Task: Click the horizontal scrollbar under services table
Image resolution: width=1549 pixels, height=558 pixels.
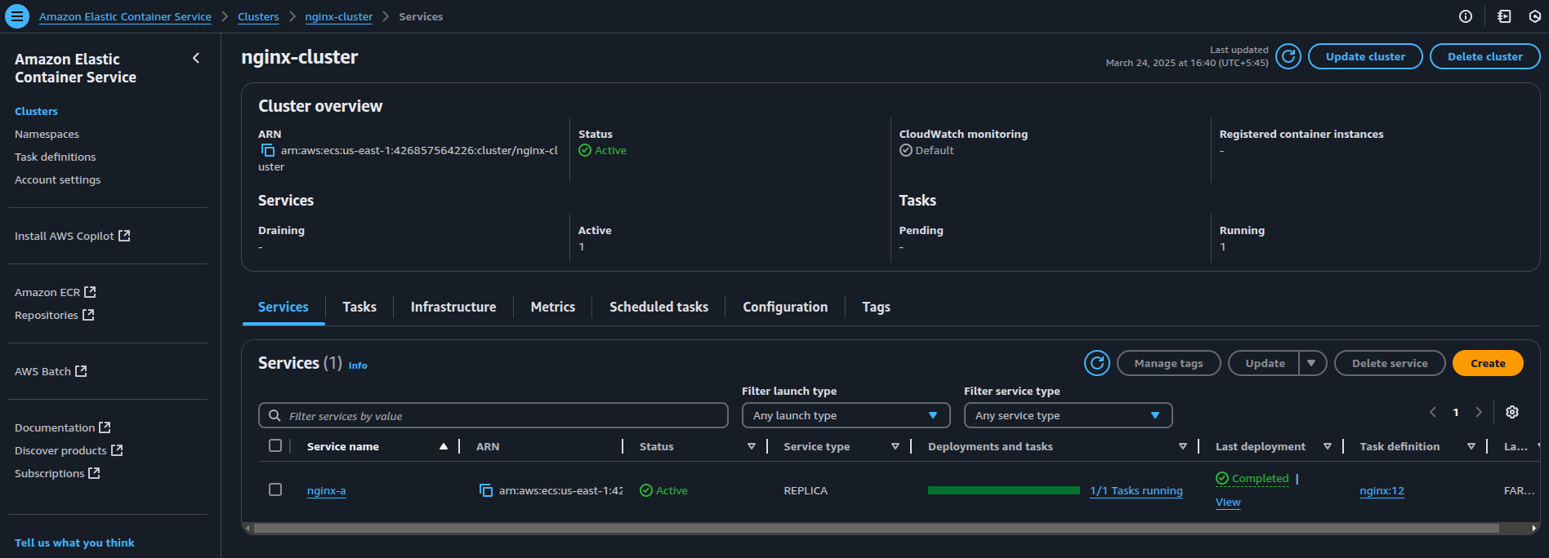Action: [x=874, y=529]
